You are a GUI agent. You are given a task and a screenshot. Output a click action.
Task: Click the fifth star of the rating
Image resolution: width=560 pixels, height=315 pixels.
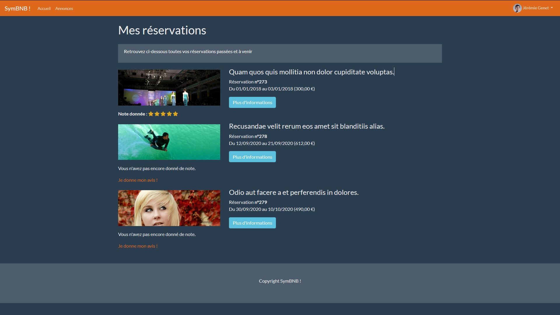(x=175, y=114)
